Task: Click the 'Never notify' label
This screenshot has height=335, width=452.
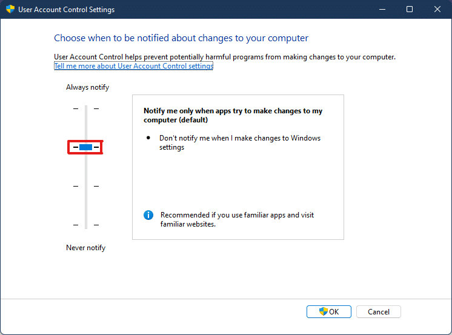Action: click(86, 248)
